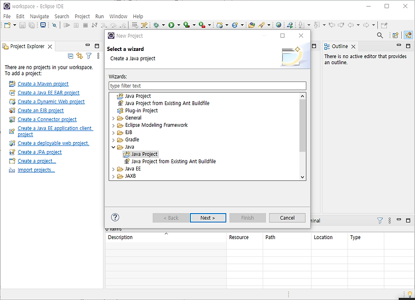This screenshot has height=300, width=415.
Task: Click the Save All toolbar icon
Action: pyautogui.click(x=32, y=25)
